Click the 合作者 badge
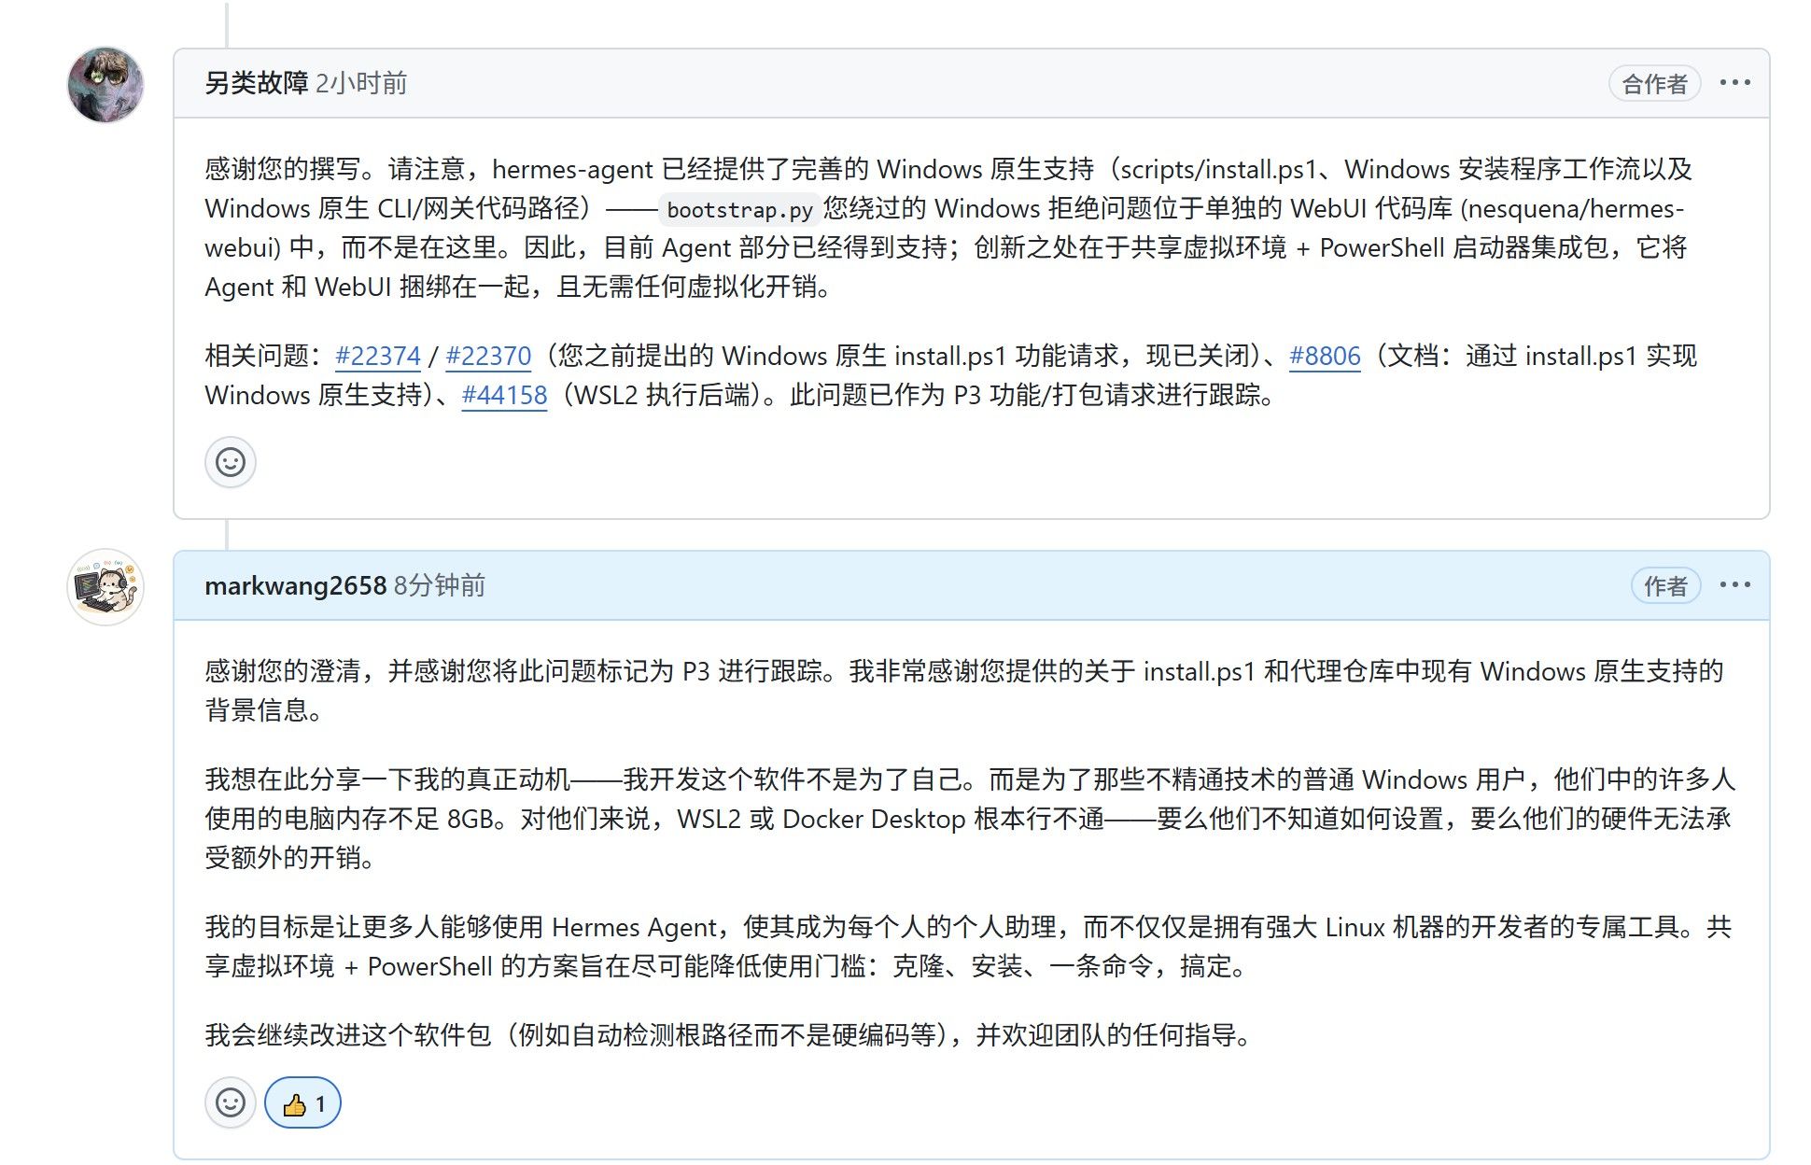The height and width of the screenshot is (1165, 1811). (1654, 84)
